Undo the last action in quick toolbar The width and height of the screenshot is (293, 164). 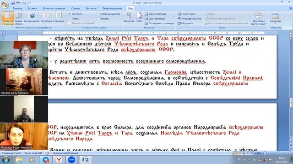tap(17, 3)
